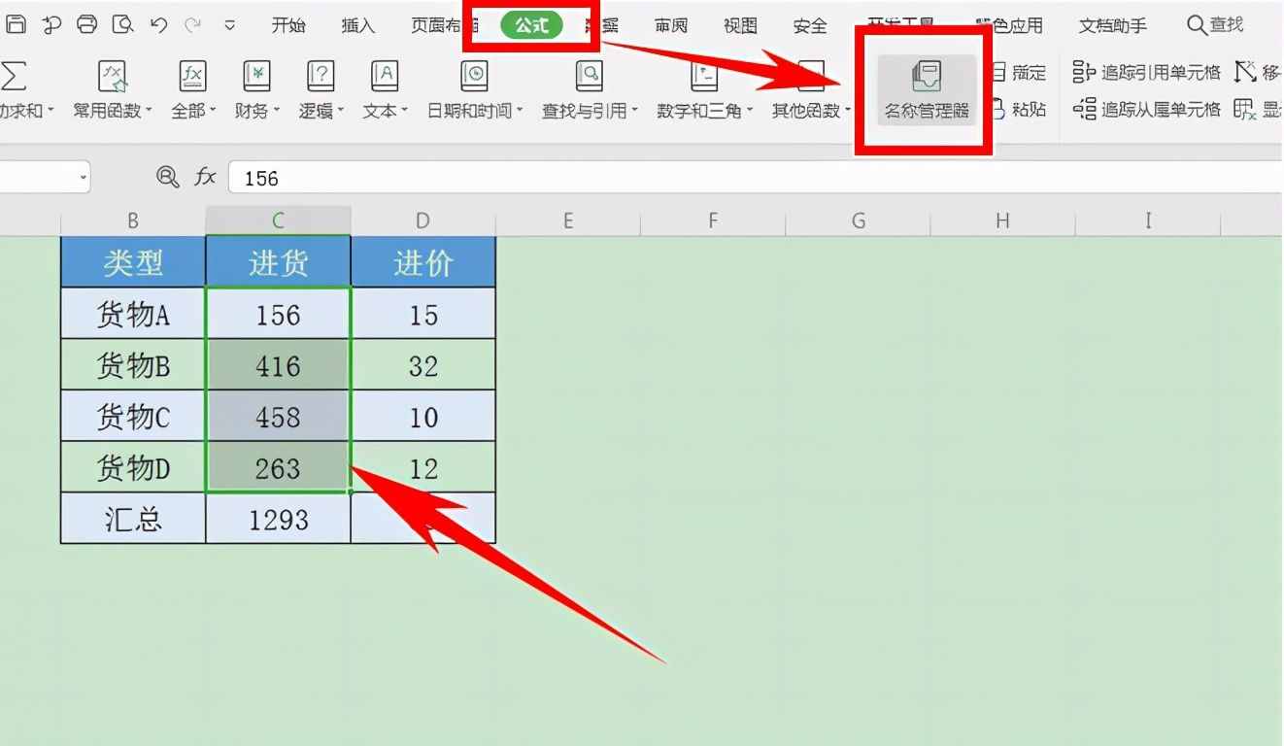Select the 公式 Formulas tab
1284x746 pixels.
(532, 26)
